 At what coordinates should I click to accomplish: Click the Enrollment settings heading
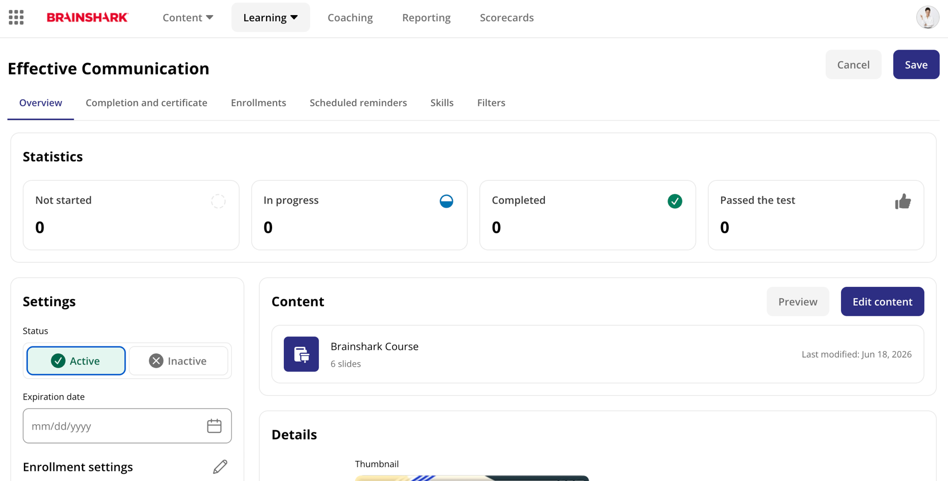[x=78, y=466]
